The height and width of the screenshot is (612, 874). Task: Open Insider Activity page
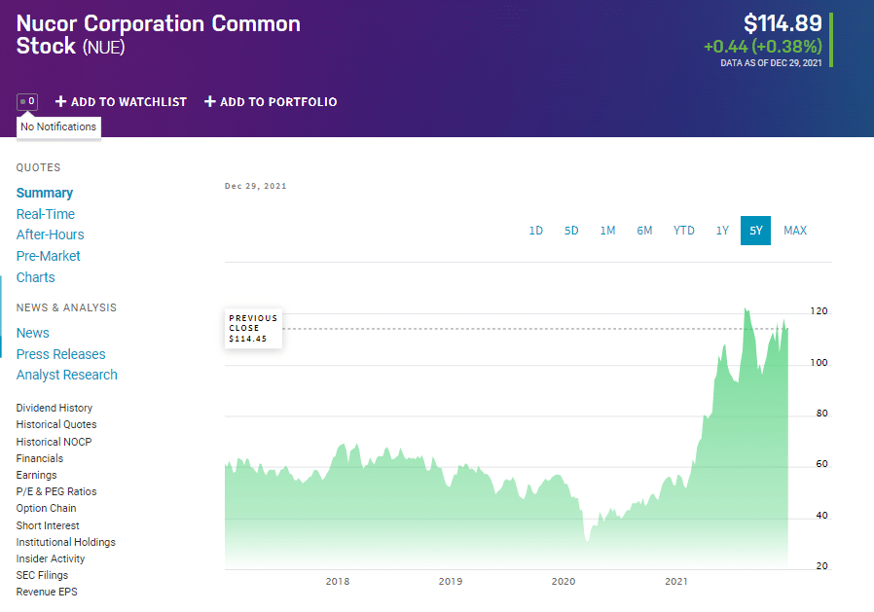[51, 558]
